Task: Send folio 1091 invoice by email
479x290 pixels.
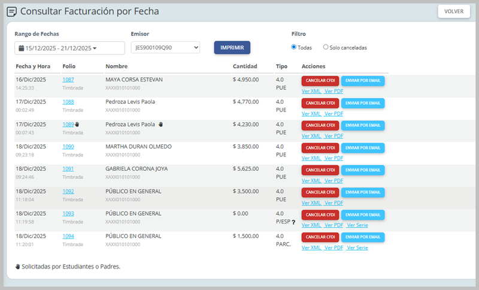Action: [x=363, y=170]
